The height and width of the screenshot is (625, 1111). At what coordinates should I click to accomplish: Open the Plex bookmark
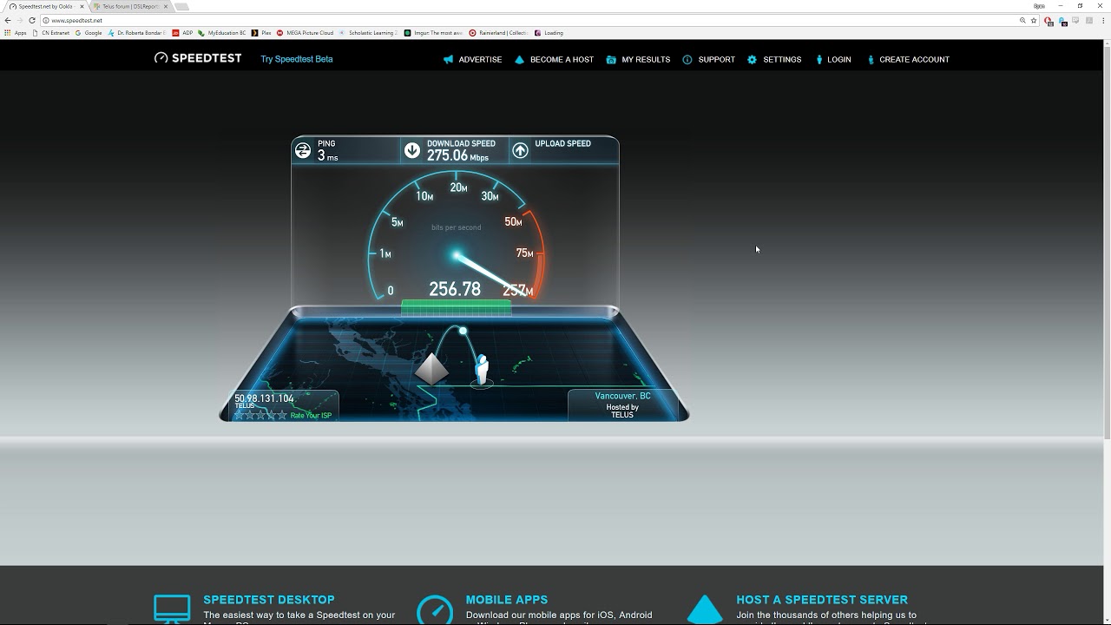pos(261,33)
